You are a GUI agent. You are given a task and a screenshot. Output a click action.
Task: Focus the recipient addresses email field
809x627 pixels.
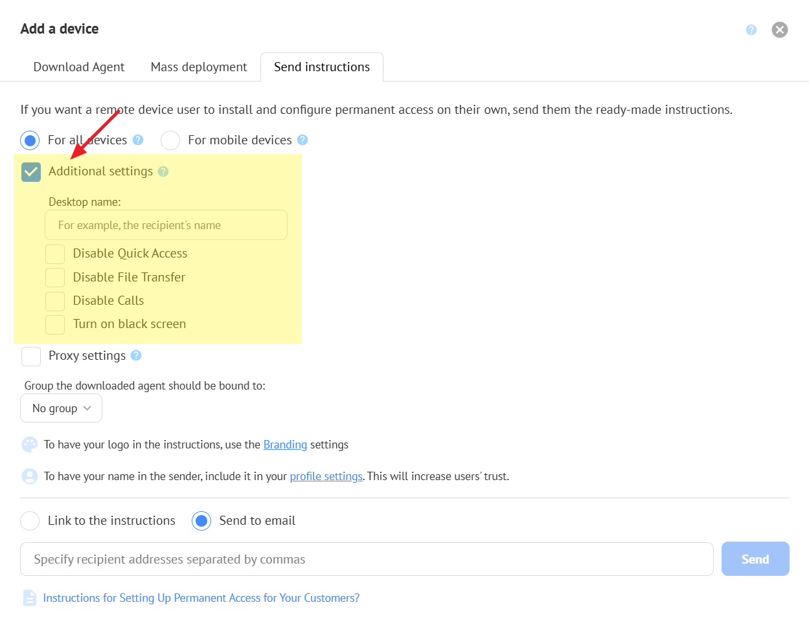[x=367, y=559]
